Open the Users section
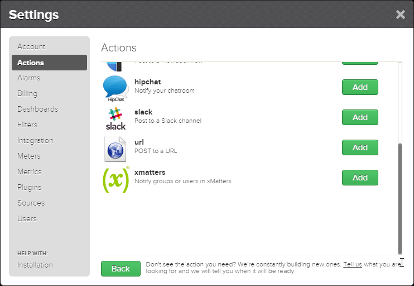The height and width of the screenshot is (286, 414). 27,218
